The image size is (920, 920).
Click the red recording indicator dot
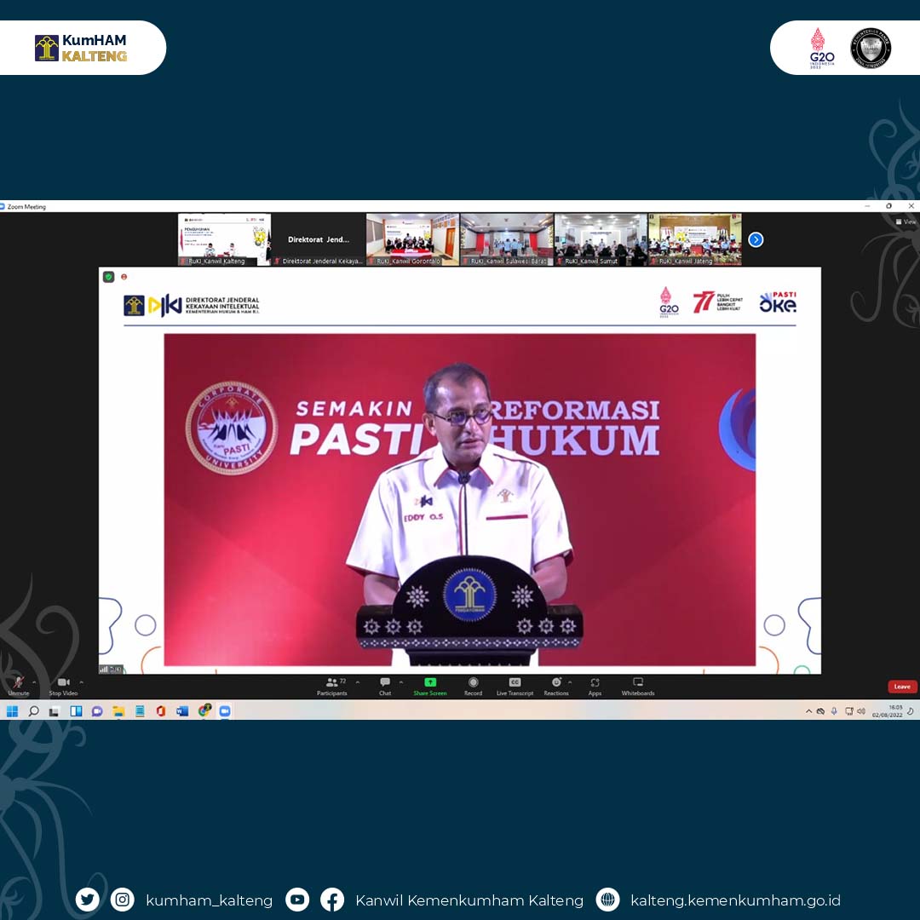[124, 276]
